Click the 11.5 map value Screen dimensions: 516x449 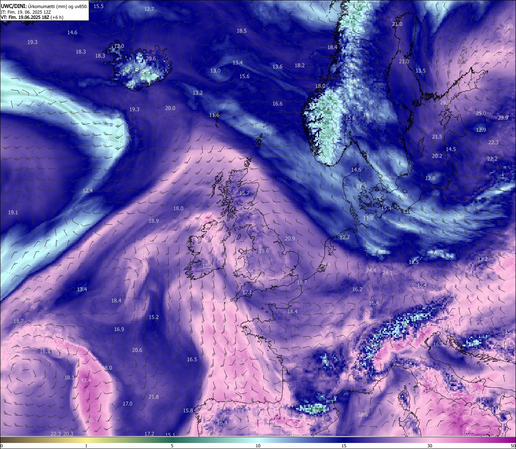coord(414,262)
